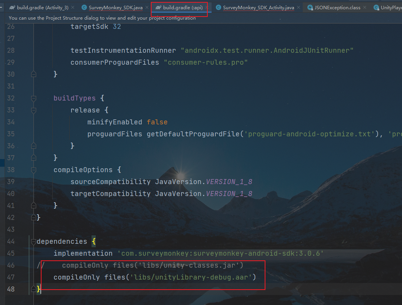The width and height of the screenshot is (402, 305).
Task: Click line number 45 in gutter
Action: pos(11,253)
